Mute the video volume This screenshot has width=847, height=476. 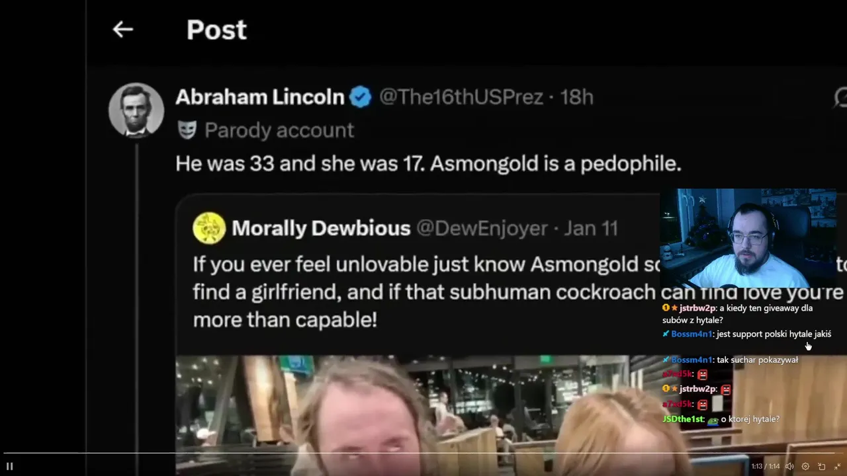click(x=789, y=466)
